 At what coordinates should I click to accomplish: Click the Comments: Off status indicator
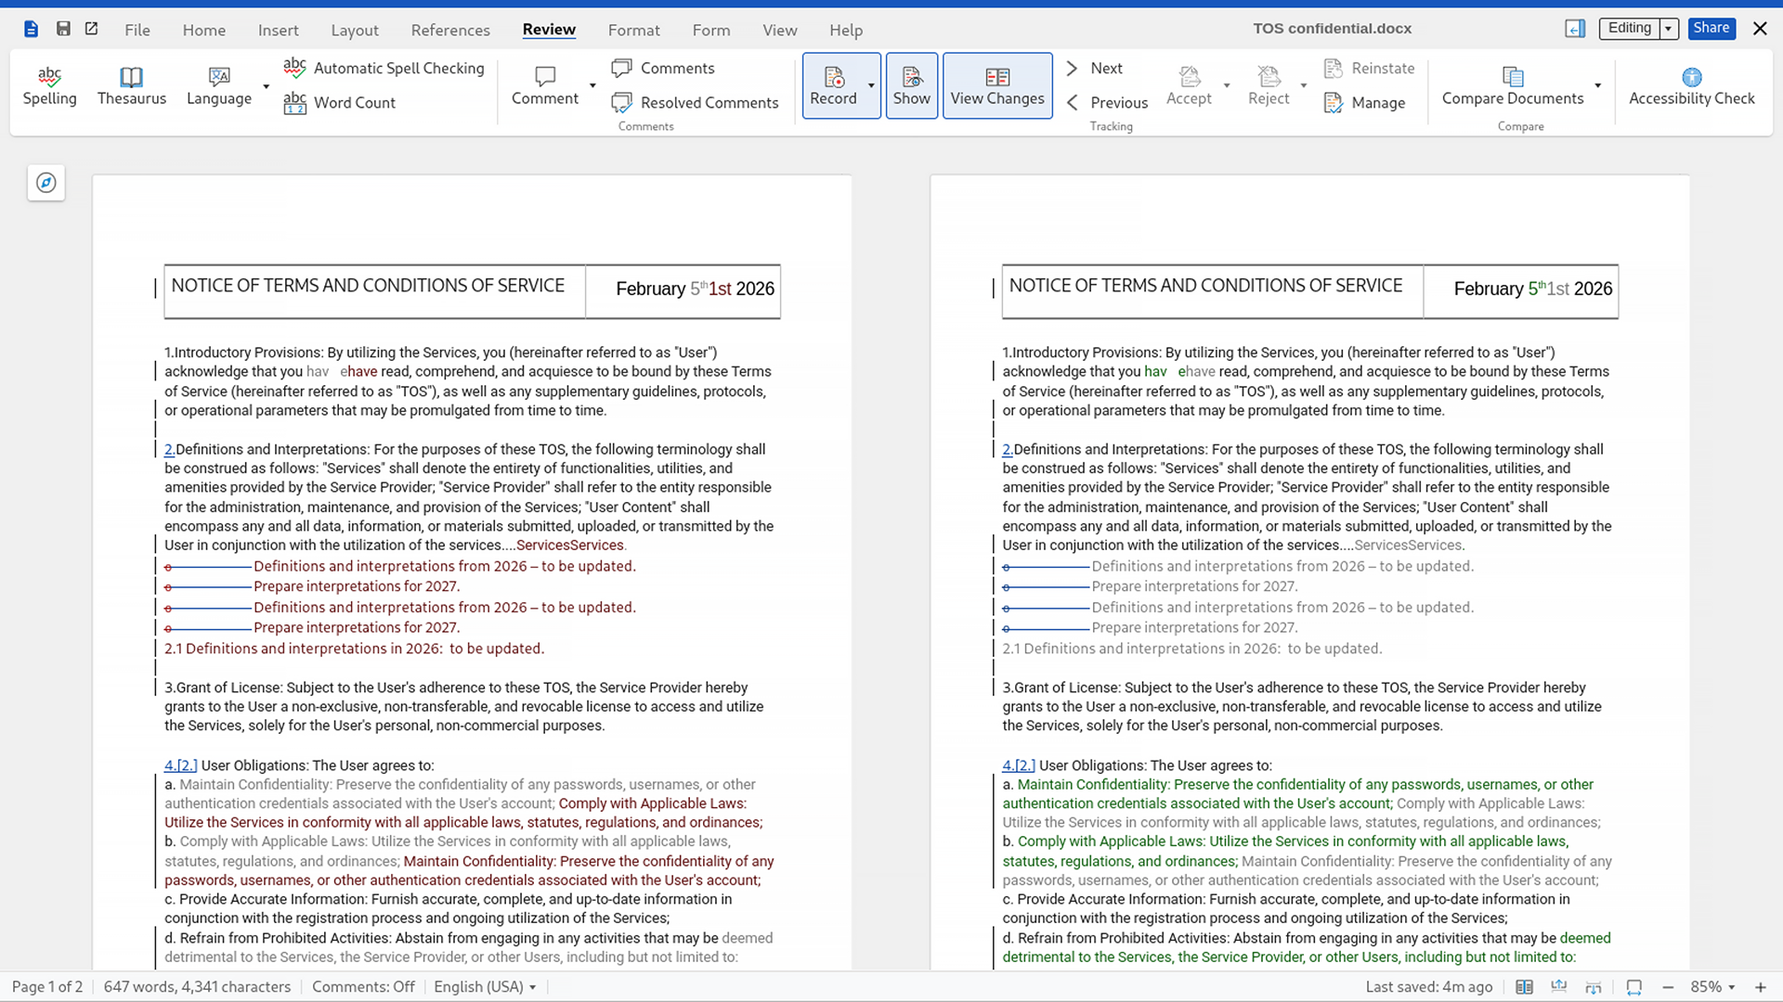(x=363, y=987)
